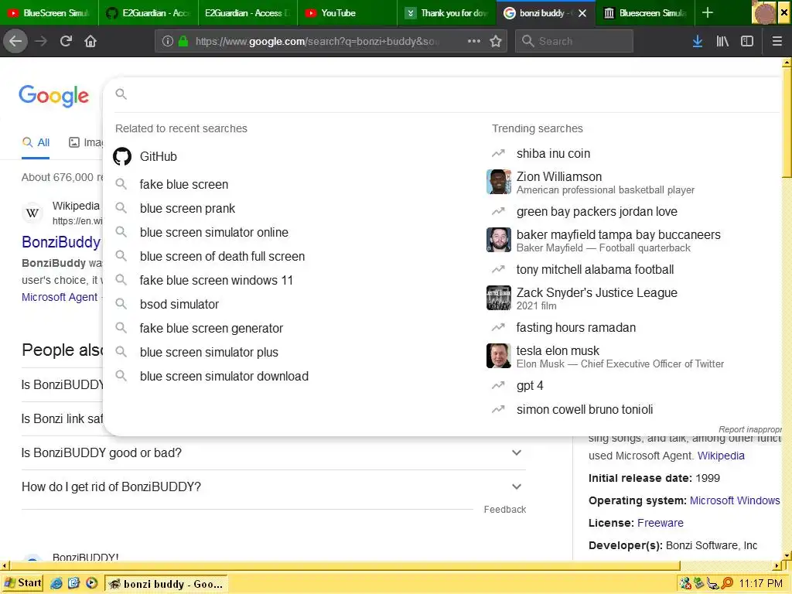Open the Firefox hamburger menu
792x594 pixels.
[777, 41]
